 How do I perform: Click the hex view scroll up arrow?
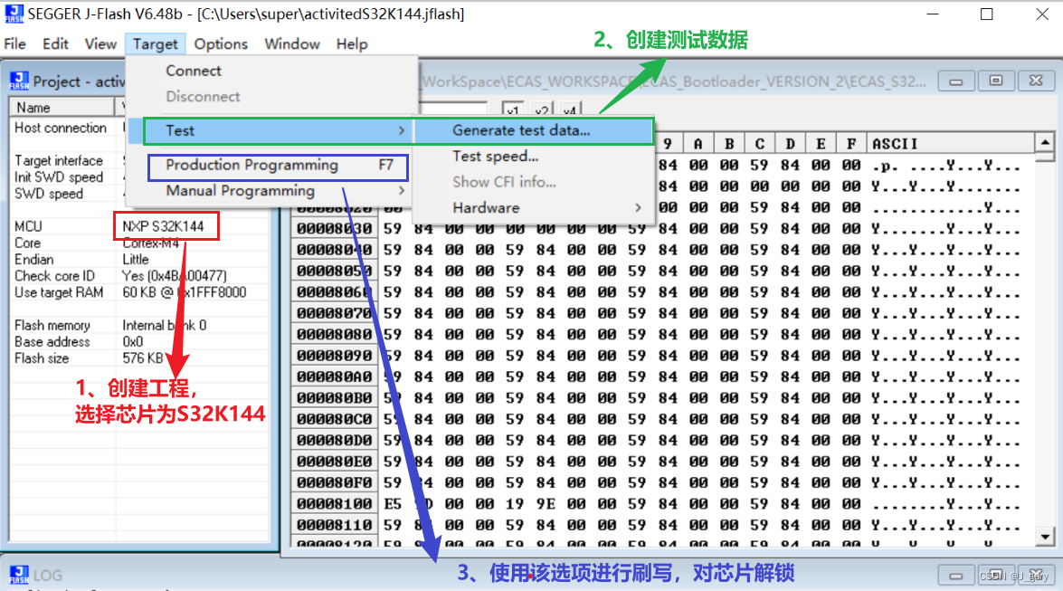pos(1045,142)
